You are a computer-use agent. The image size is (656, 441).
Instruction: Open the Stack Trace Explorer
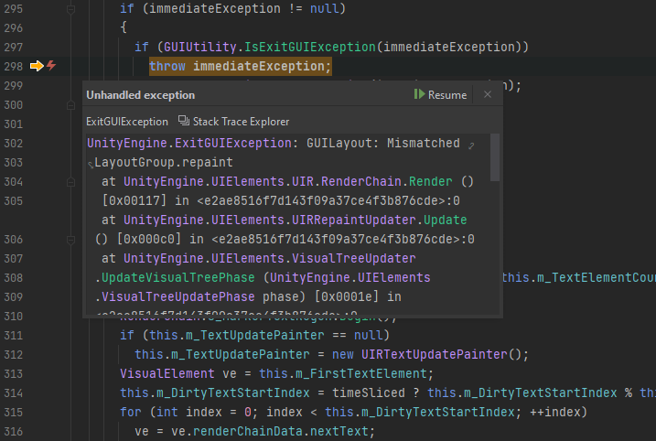(234, 122)
